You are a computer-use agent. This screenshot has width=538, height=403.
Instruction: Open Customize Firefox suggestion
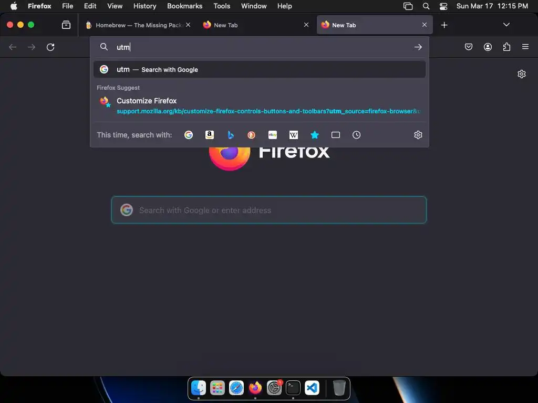tap(260, 105)
